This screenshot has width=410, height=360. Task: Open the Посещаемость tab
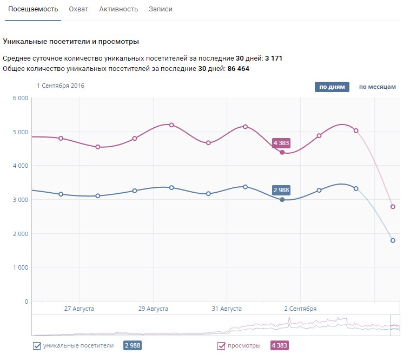click(33, 10)
